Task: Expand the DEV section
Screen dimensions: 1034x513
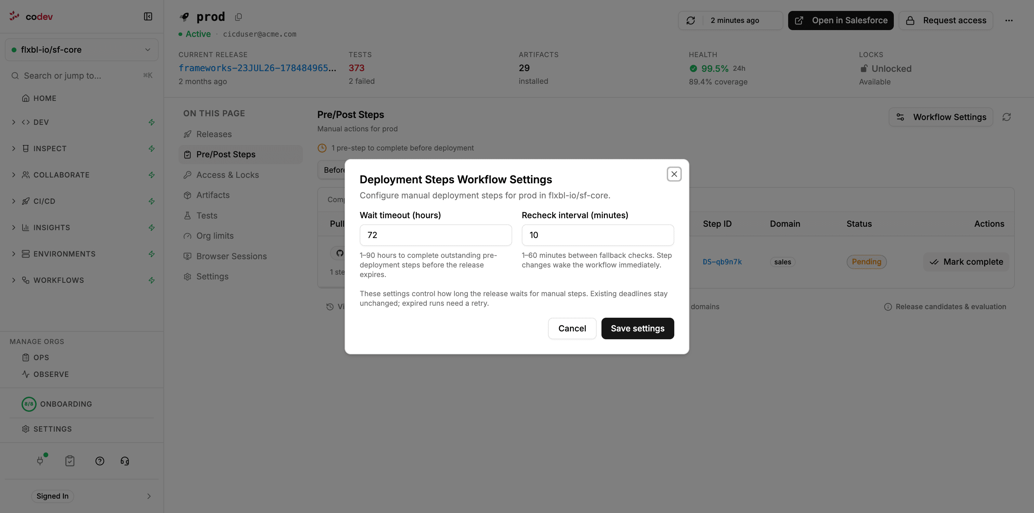Action: click(14, 122)
